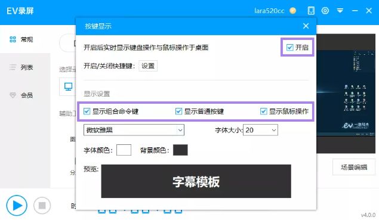Pick the dark 背景颜色 swatch

point(180,150)
